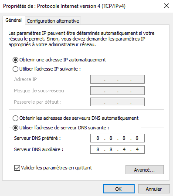Close the IPv4 properties dialog
The image size is (173, 196).
pyautogui.click(x=166, y=6)
